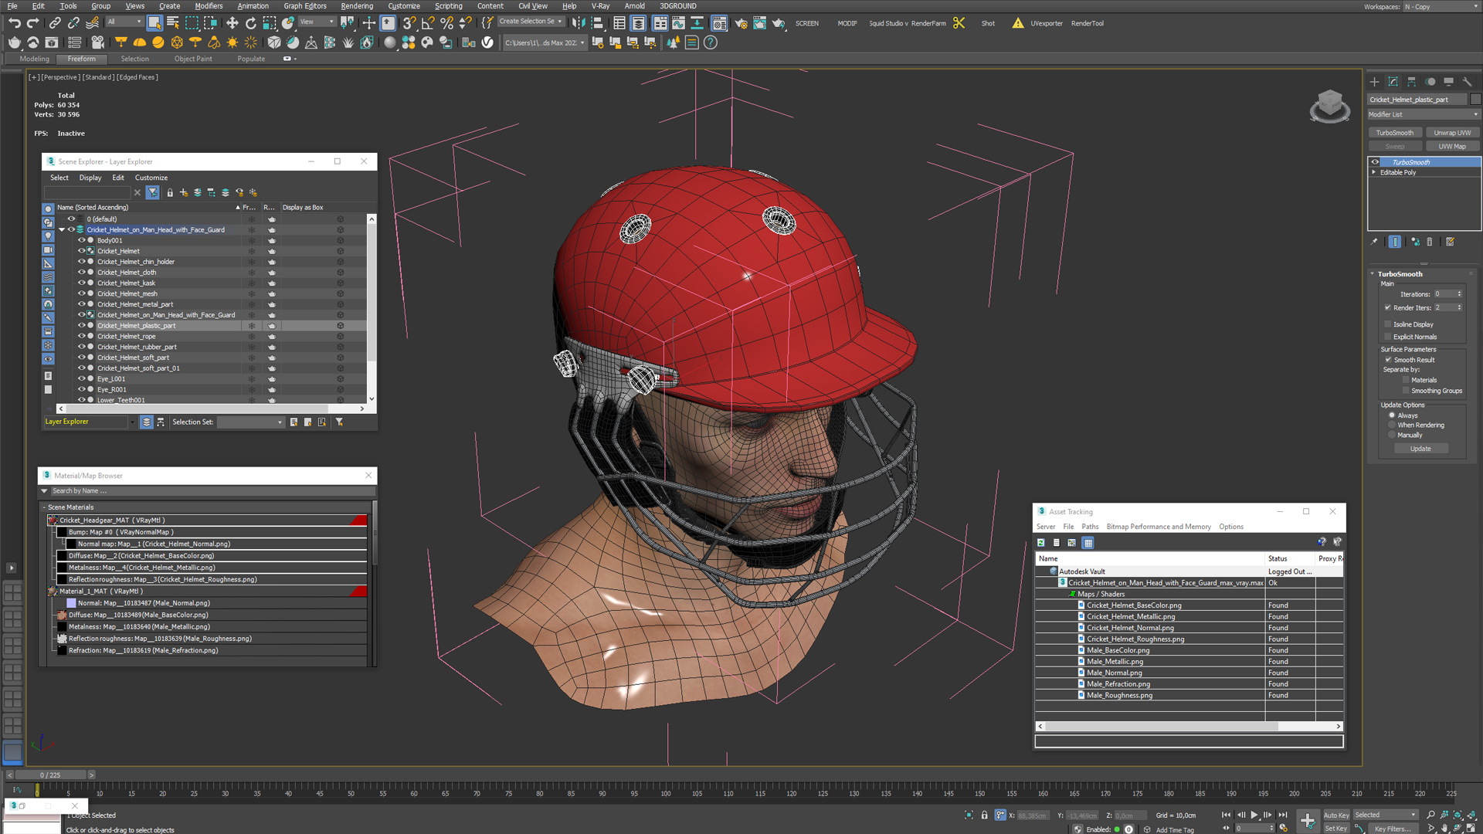
Task: Click lock icon in Scene Explorer toolbar
Action: pyautogui.click(x=170, y=193)
